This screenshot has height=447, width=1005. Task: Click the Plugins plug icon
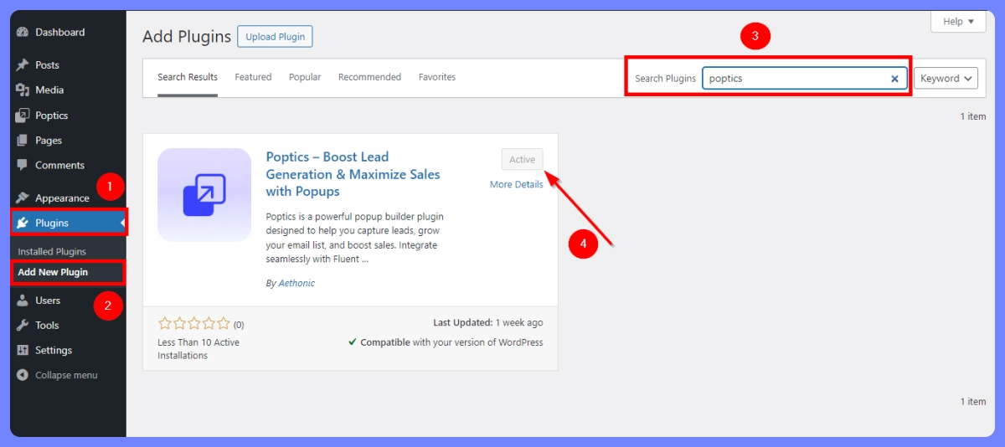pos(23,223)
